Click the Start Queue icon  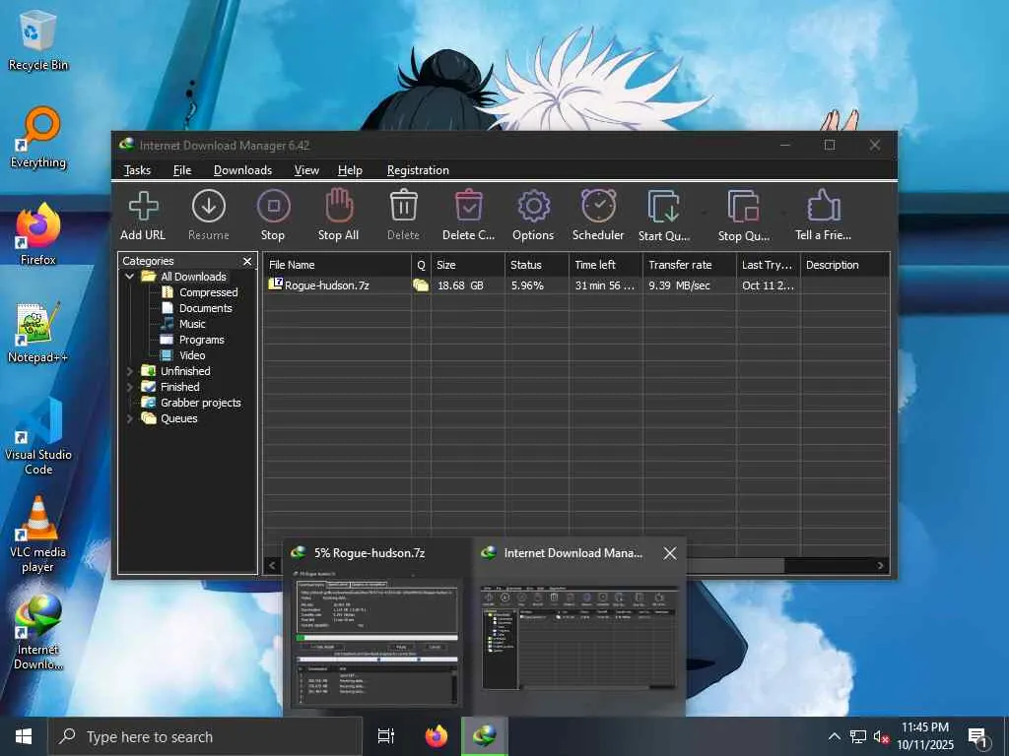[664, 207]
